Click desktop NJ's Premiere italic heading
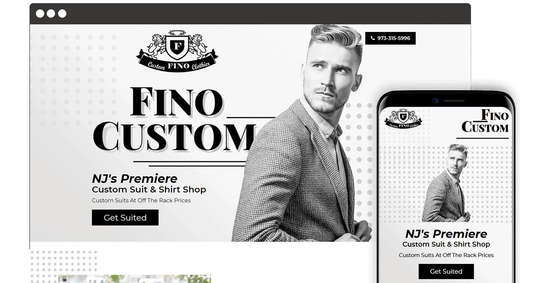 click(135, 179)
